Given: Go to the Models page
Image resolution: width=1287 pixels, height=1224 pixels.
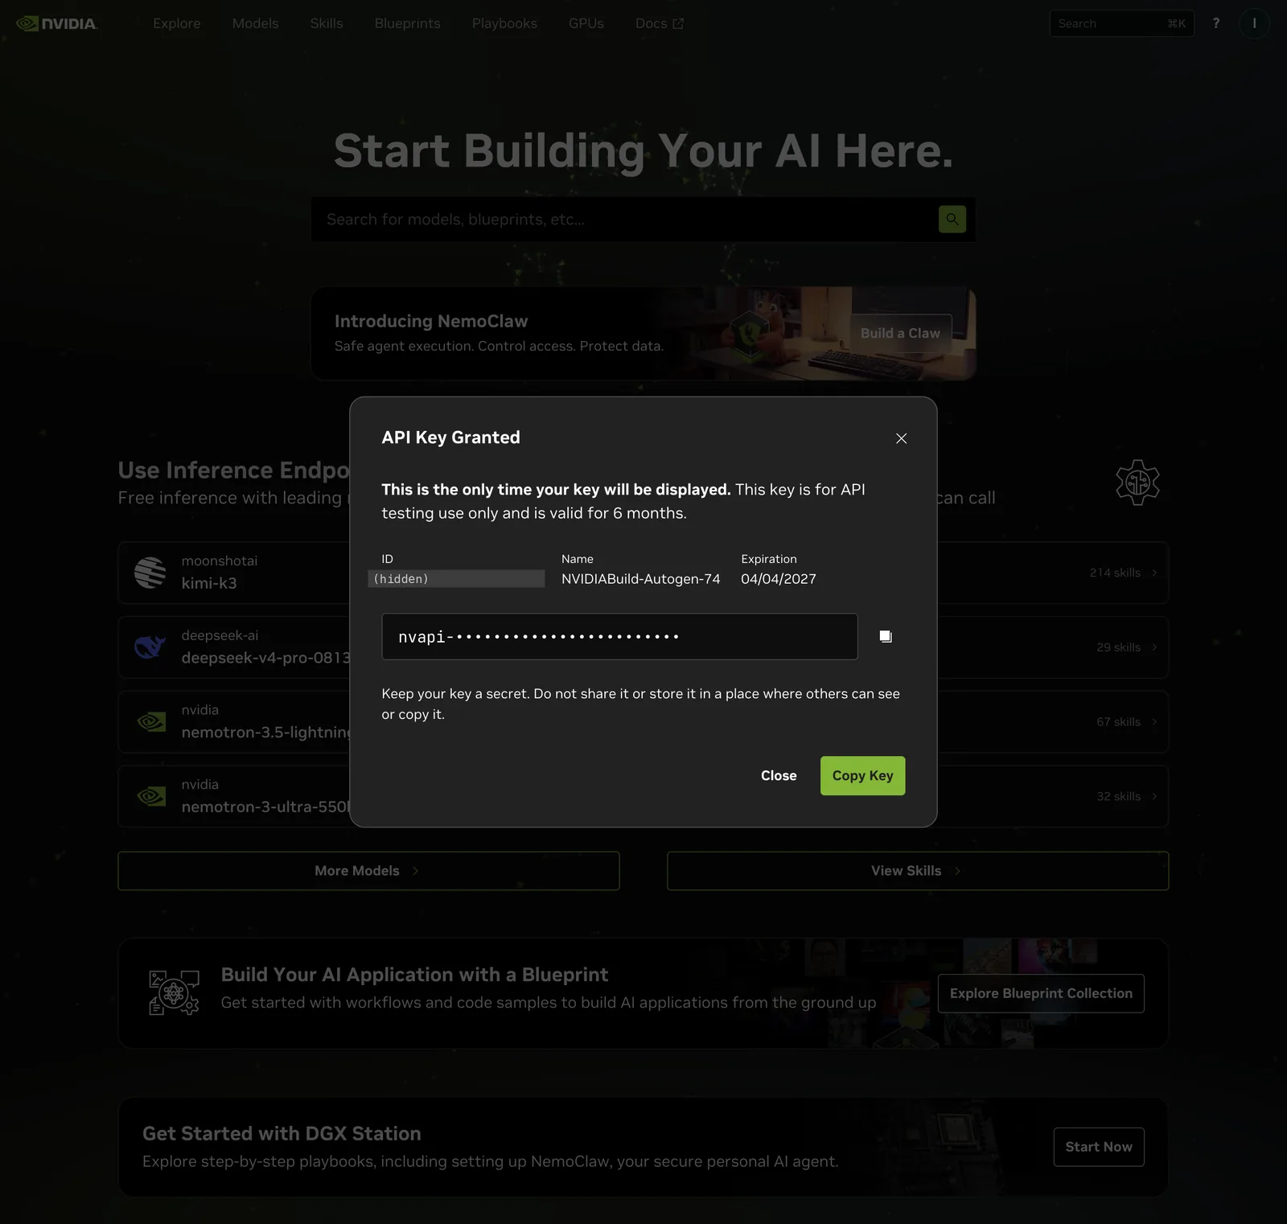Looking at the screenshot, I should click(256, 23).
